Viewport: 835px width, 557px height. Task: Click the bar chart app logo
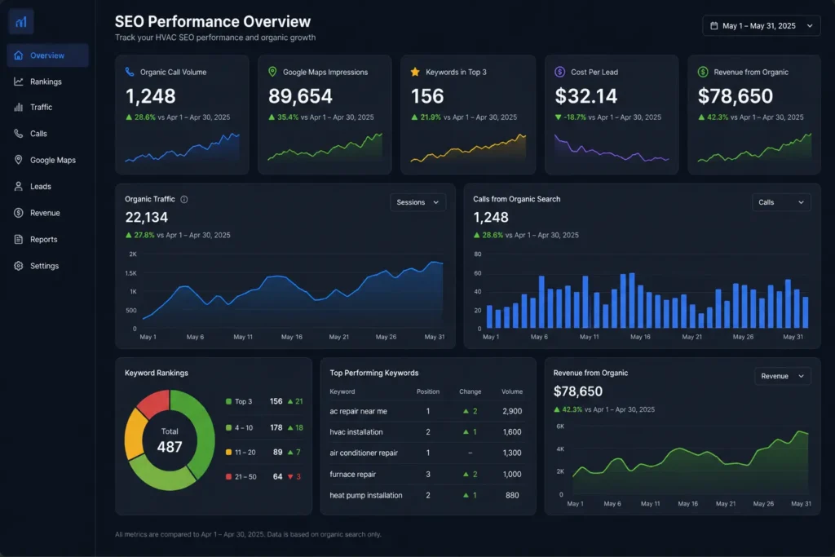coord(20,22)
